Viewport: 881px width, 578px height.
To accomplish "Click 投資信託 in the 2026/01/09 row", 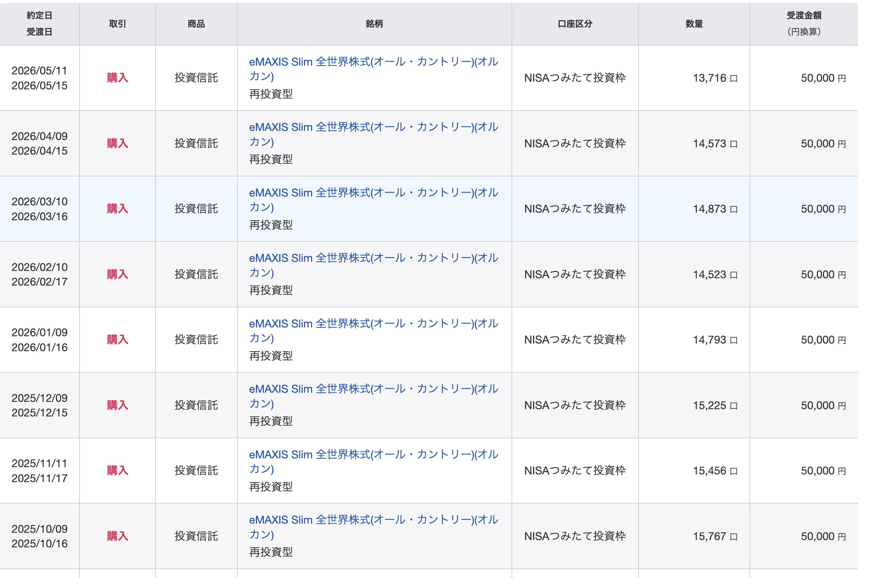I will point(196,340).
